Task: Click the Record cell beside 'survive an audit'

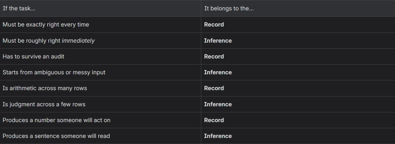Action: coord(298,56)
